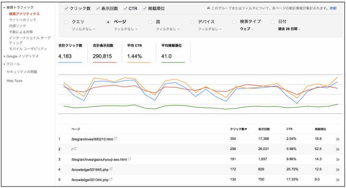Open external link icon for /knowledge/001645.php
The height and width of the screenshot is (188, 346).
[111, 169]
